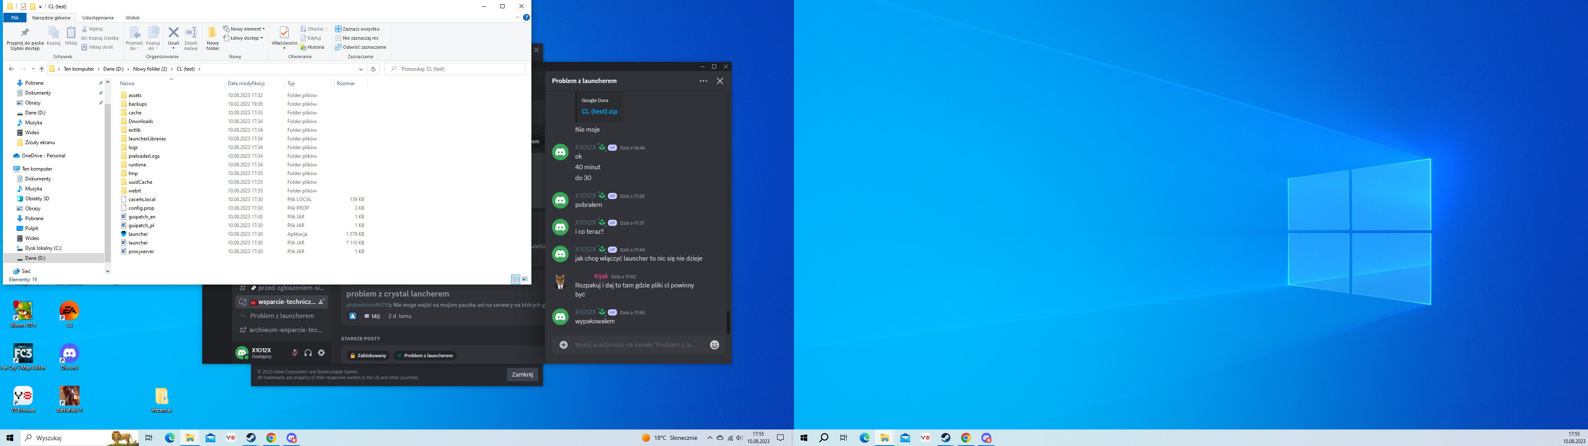Open the Discord emoji picker
This screenshot has height=446, width=1588.
(x=715, y=345)
